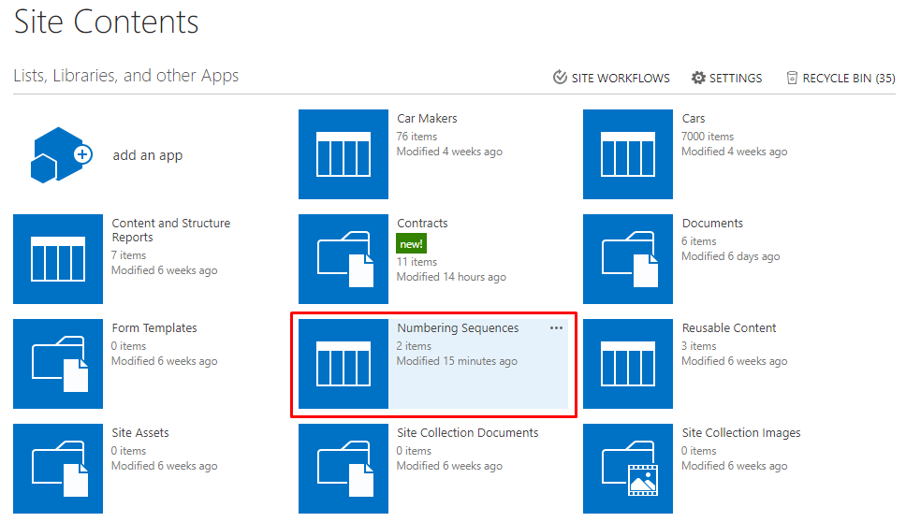Click the Settings gear icon
Screen dimensions: 906x522
point(698,78)
